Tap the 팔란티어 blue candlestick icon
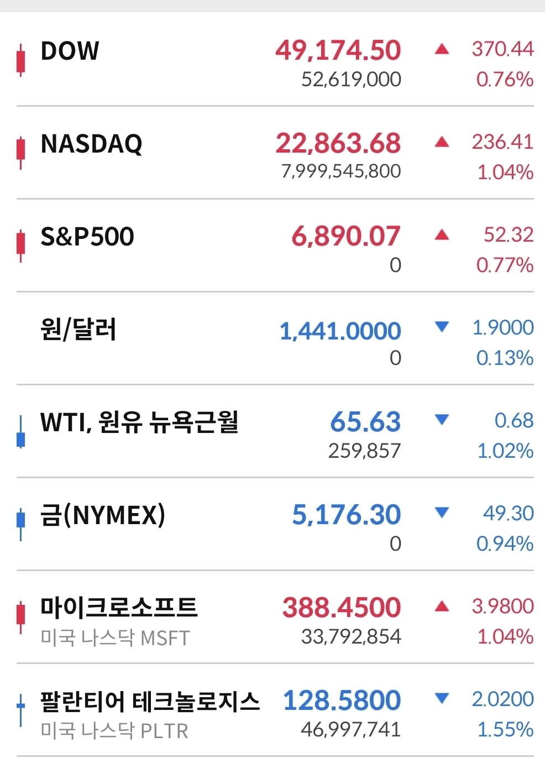 tap(21, 710)
